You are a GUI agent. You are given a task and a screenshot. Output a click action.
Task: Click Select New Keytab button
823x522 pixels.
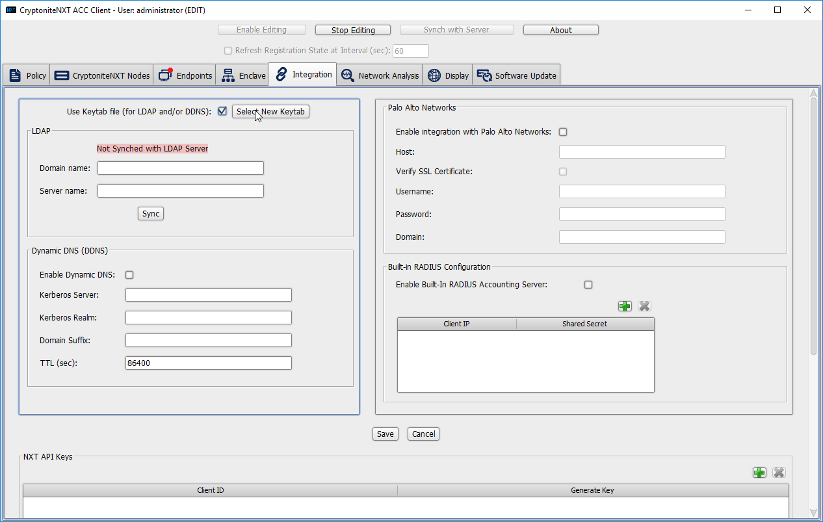270,112
